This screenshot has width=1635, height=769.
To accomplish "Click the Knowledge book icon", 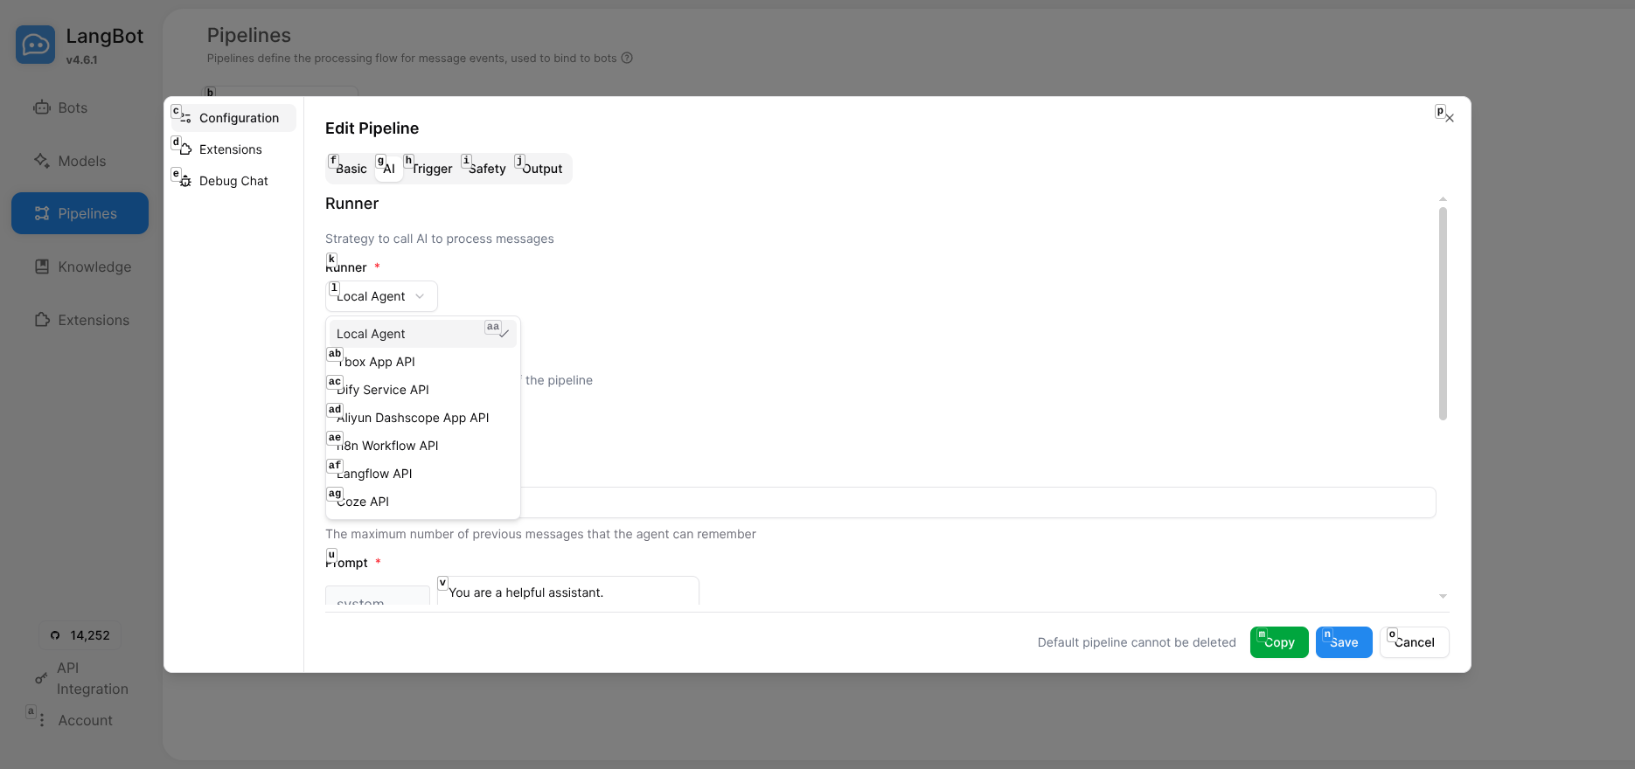I will pyautogui.click(x=41, y=267).
